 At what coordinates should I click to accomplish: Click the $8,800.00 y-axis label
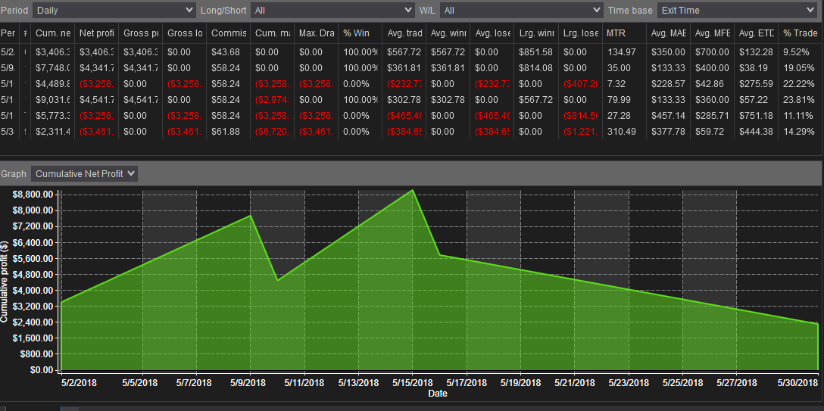[33, 195]
